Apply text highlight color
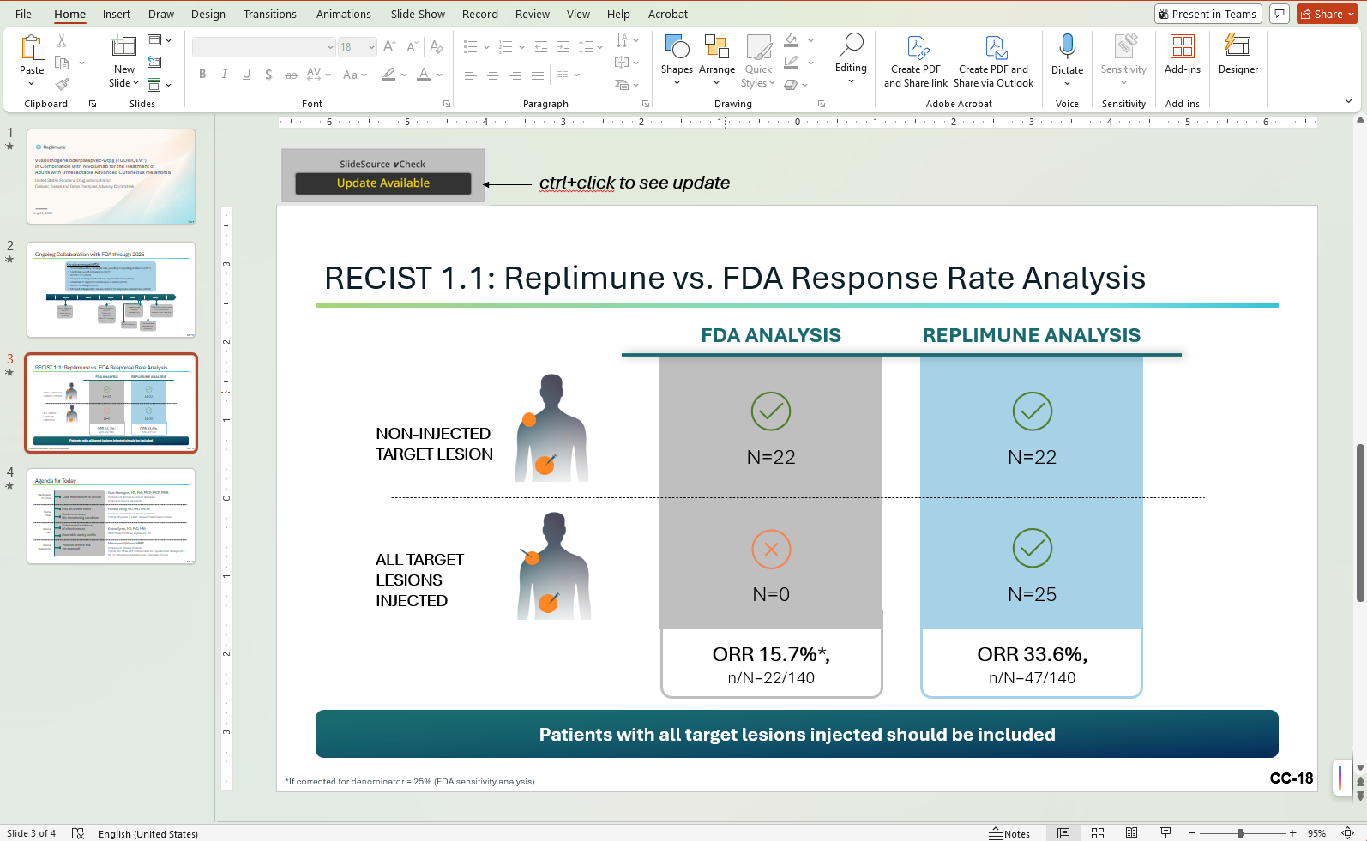Viewport: 1367px width, 841px height. coord(389,75)
